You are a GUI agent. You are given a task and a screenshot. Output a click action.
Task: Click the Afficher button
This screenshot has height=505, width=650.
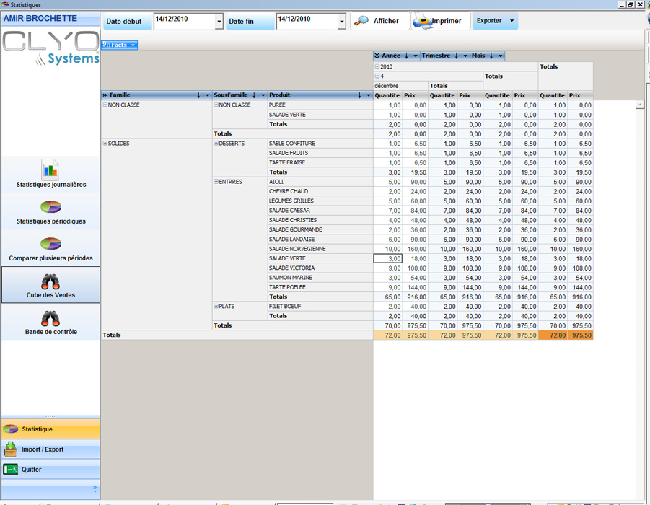pyautogui.click(x=380, y=21)
